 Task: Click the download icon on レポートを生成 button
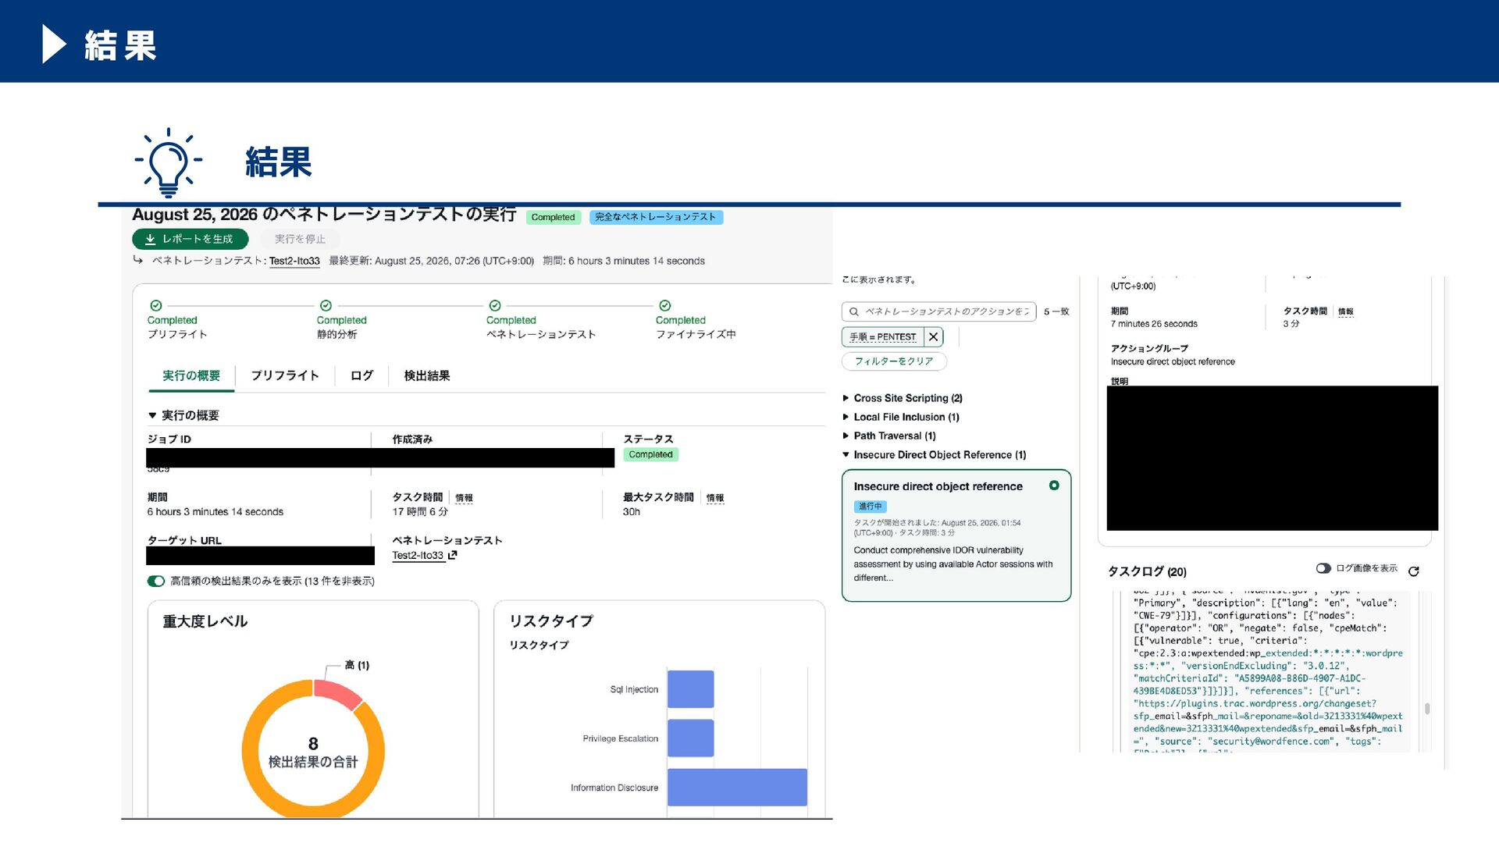point(150,239)
